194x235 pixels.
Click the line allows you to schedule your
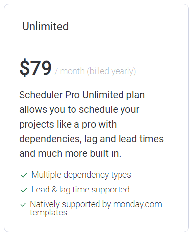pos(79,109)
